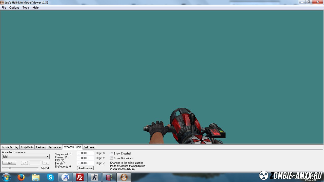Click the '# of events: 0' text
Viewport: 324px width, 182px height.
tap(63, 167)
